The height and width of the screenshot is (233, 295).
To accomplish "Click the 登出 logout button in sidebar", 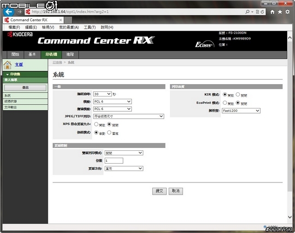I will 25,88.
